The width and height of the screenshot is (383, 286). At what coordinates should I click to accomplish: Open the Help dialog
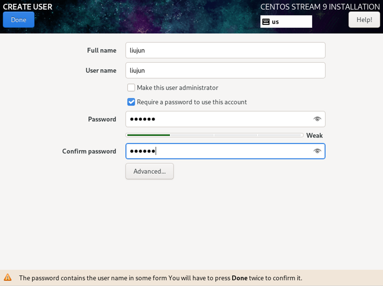(364, 20)
